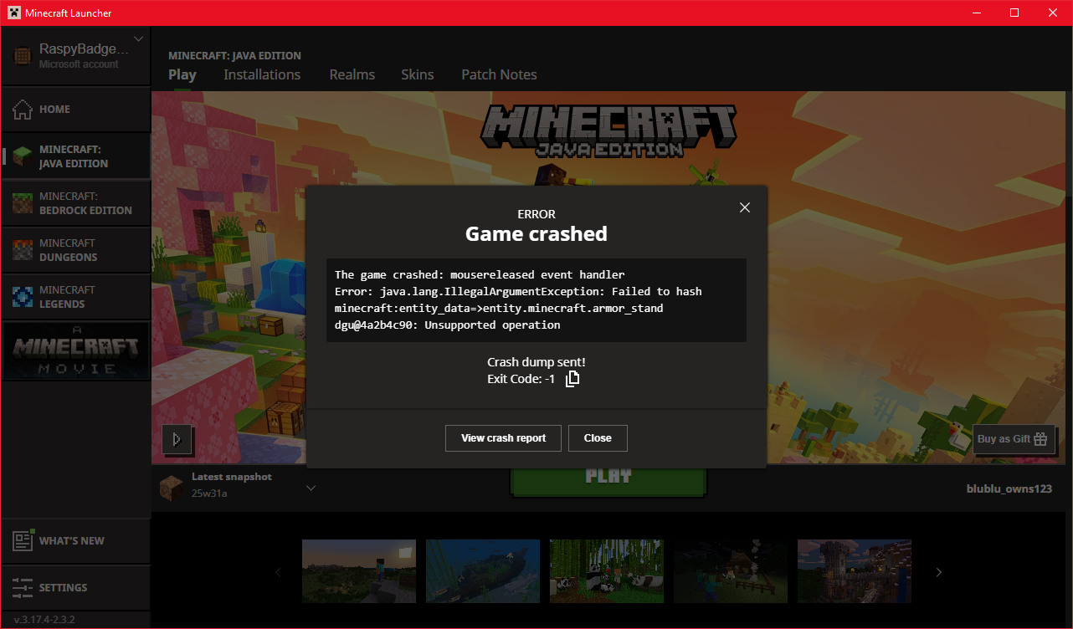Open the Skins tab
Viewport: 1073px width, 629px height.
tap(418, 74)
